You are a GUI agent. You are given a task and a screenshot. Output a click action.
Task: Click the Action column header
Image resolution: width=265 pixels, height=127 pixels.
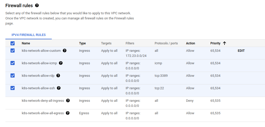point(190,43)
